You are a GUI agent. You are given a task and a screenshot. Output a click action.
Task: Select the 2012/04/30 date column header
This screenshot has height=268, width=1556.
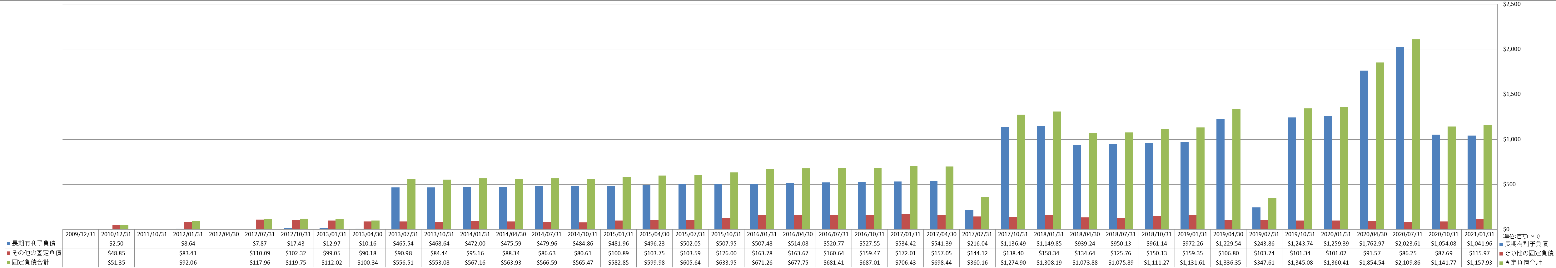[224, 234]
